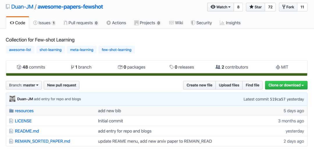
Task: Expand the Clone or download dropdown
Action: (x=286, y=85)
